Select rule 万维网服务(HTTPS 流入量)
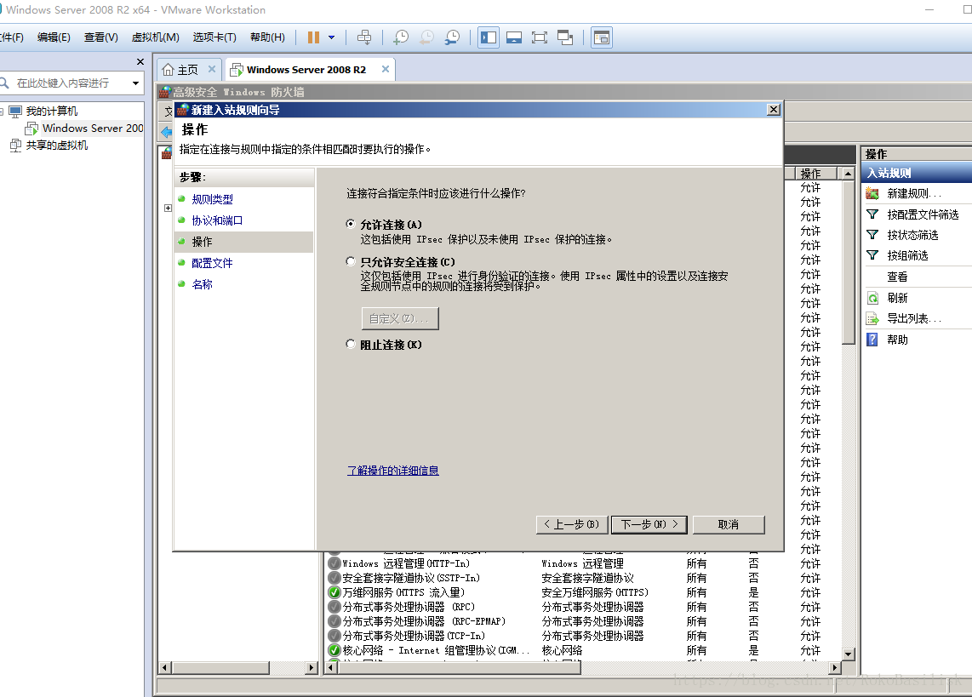This screenshot has width=972, height=697. point(403,592)
